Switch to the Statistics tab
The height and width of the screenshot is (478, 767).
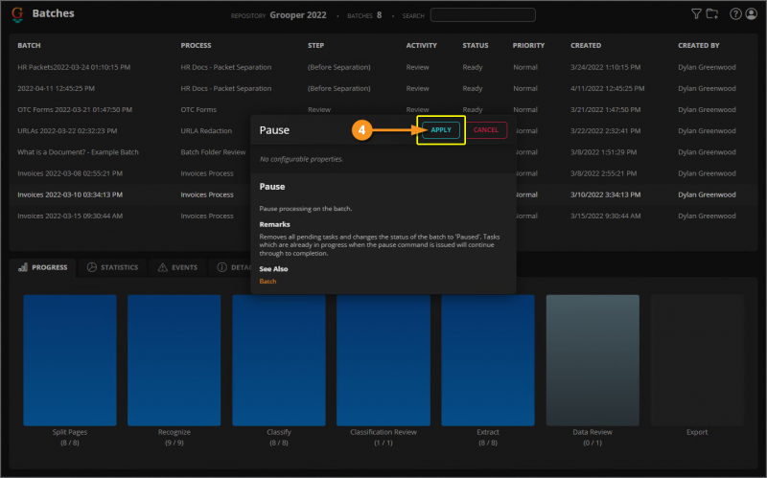(x=112, y=267)
